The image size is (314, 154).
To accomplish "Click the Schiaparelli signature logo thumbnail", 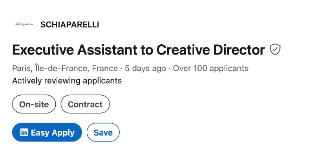I will click(x=24, y=24).
